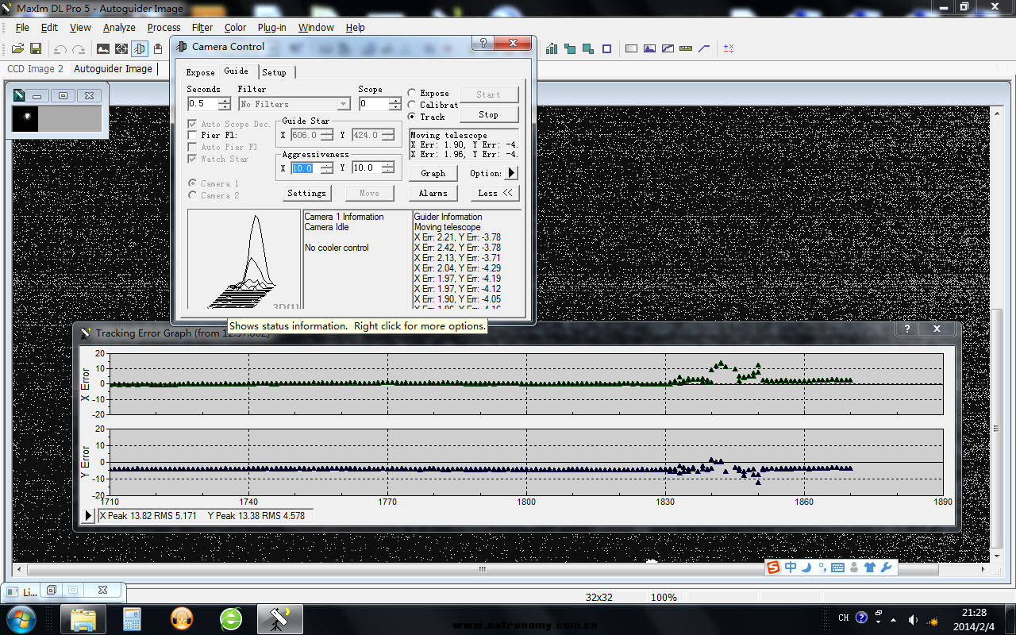Open the Analyze menu

click(119, 27)
